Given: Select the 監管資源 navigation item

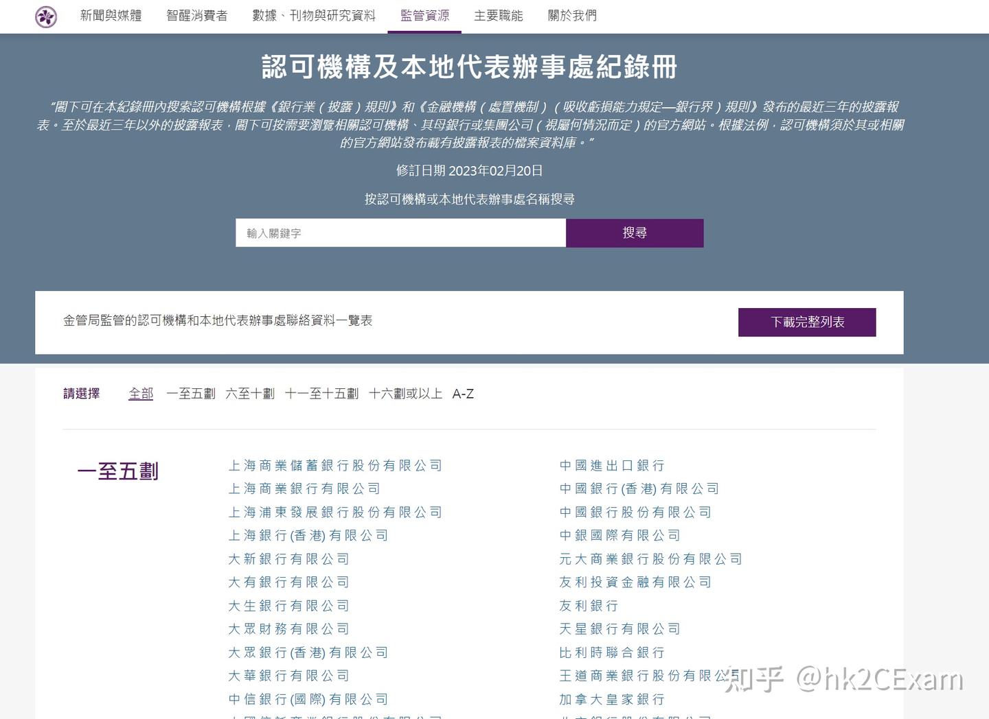Looking at the screenshot, I should pyautogui.click(x=424, y=16).
